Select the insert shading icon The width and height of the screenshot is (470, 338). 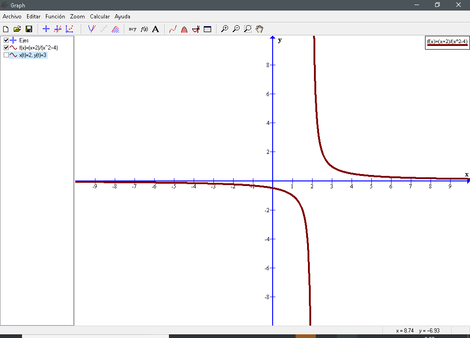pyautogui.click(x=116, y=29)
